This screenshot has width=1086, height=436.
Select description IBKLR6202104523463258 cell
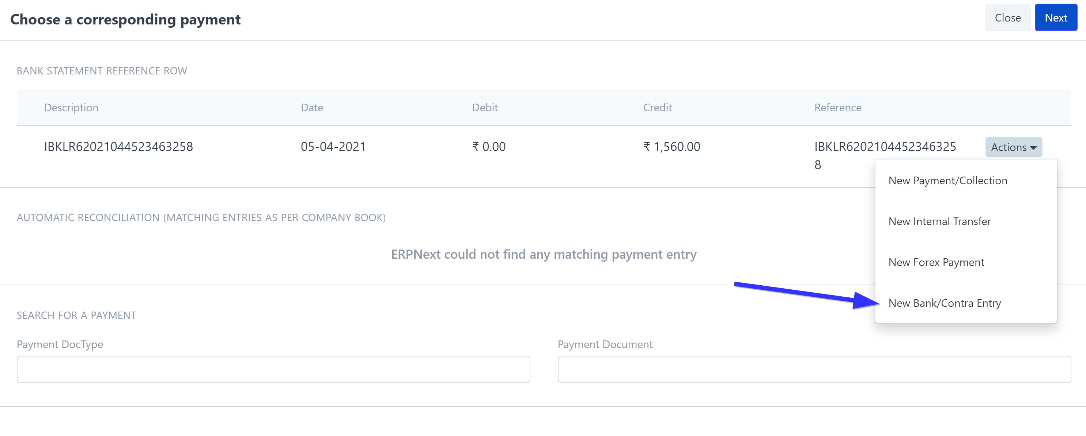[x=118, y=146]
